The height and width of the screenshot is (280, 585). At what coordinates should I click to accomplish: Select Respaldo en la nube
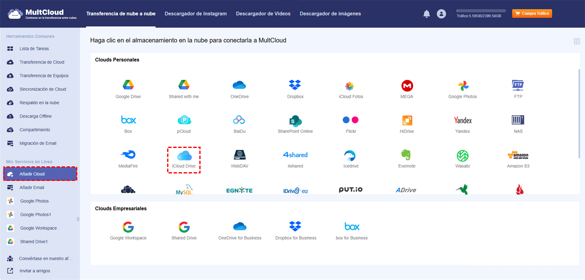pyautogui.click(x=40, y=103)
